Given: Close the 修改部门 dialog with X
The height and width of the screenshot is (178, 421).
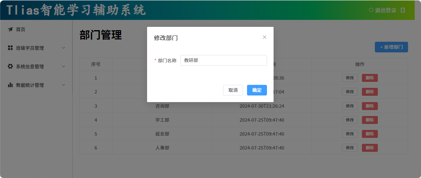Looking at the screenshot, I should (x=265, y=37).
